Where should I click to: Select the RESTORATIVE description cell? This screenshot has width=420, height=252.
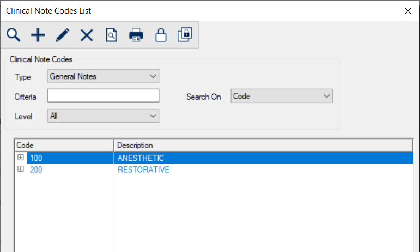coord(143,170)
